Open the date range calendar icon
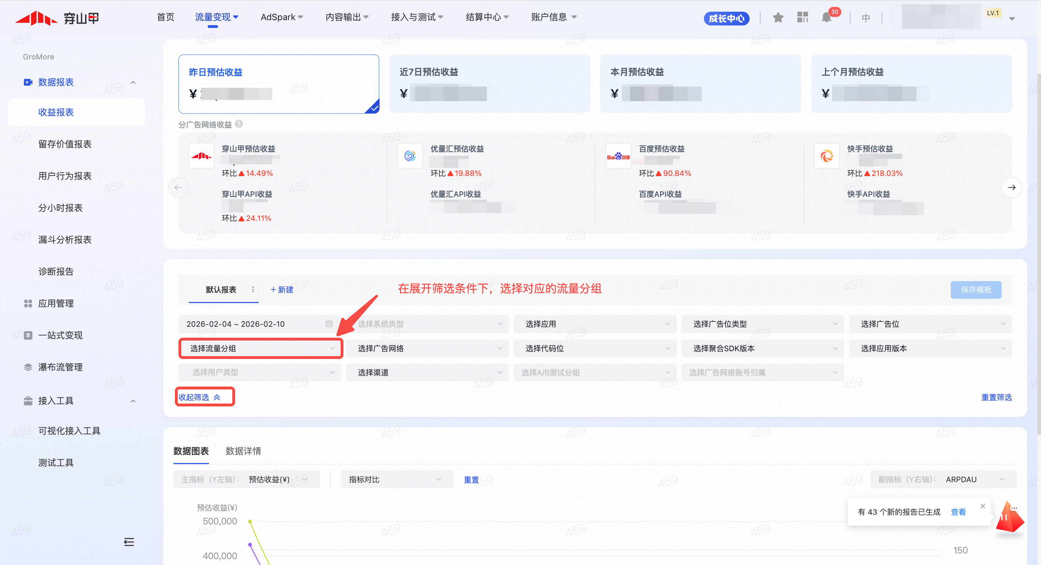The width and height of the screenshot is (1041, 565). click(x=329, y=324)
